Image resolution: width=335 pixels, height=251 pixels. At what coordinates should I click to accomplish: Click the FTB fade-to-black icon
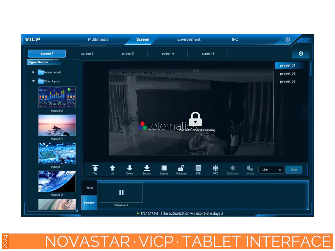198,168
